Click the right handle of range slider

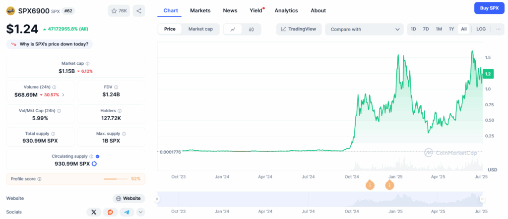coord(482,199)
